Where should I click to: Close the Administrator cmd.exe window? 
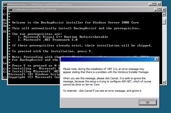pyautogui.click(x=159, y=4)
